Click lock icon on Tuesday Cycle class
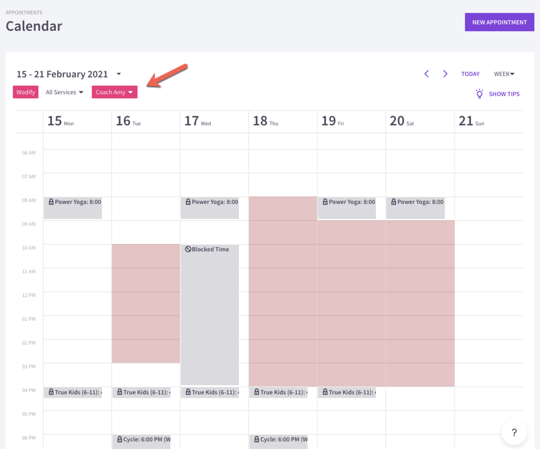Screen dimensions: 540x449 click(x=120, y=439)
